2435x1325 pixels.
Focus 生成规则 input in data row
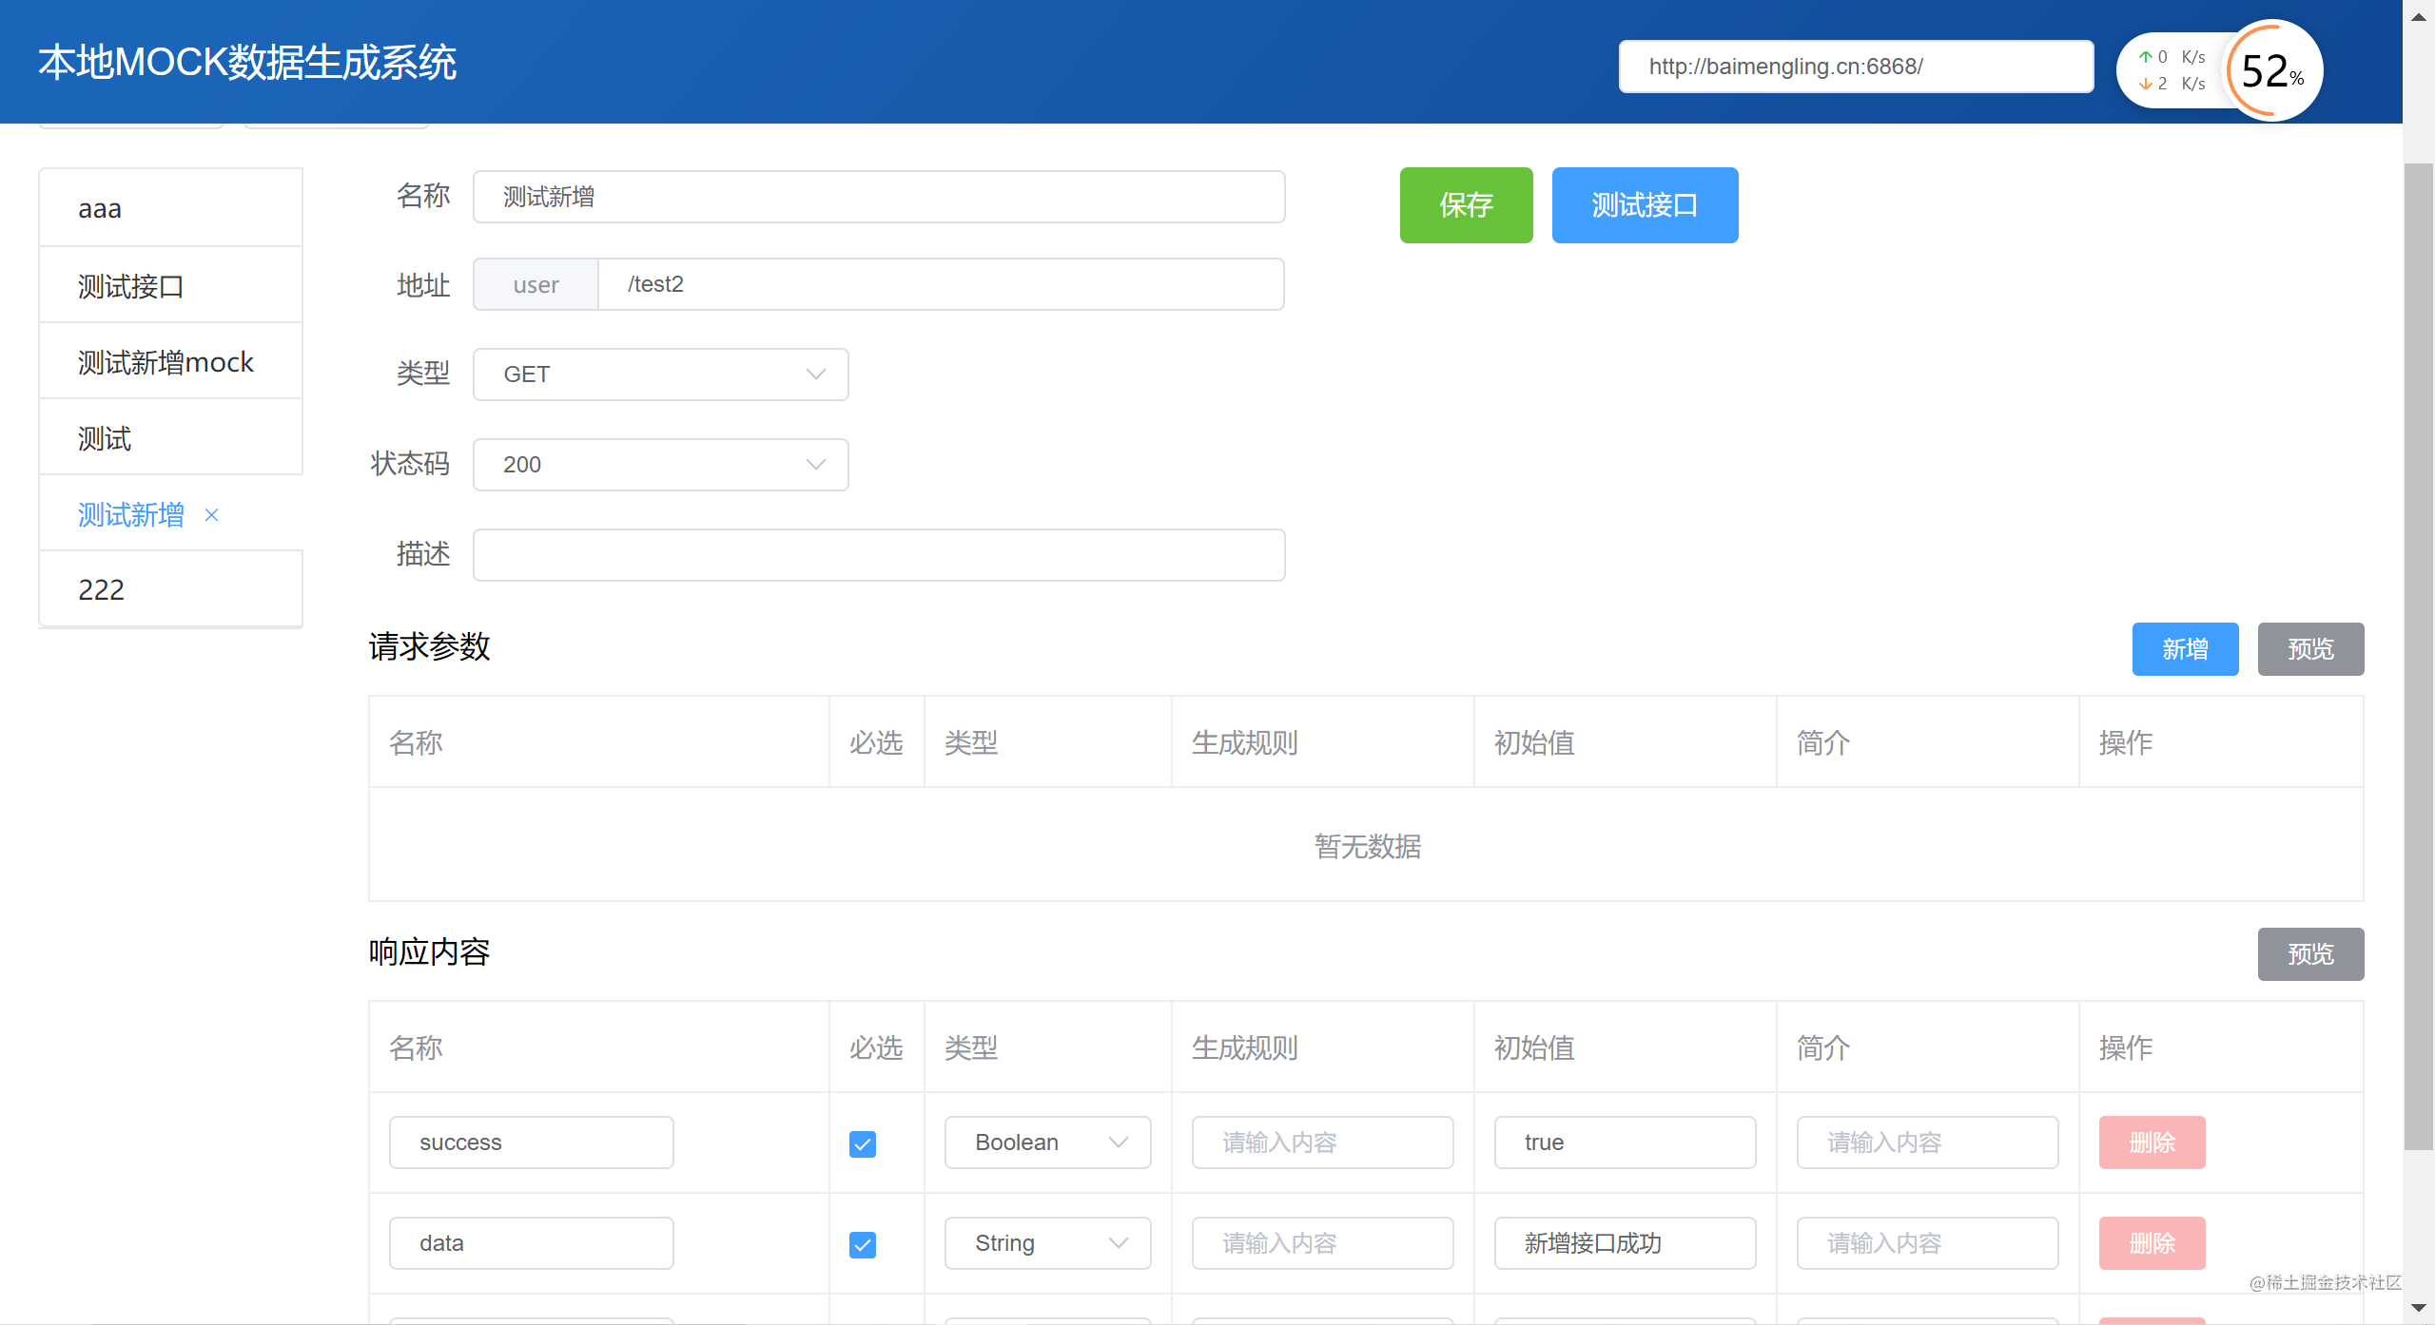pyautogui.click(x=1323, y=1243)
